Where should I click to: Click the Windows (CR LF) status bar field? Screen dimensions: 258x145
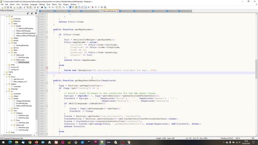(x=227, y=138)
